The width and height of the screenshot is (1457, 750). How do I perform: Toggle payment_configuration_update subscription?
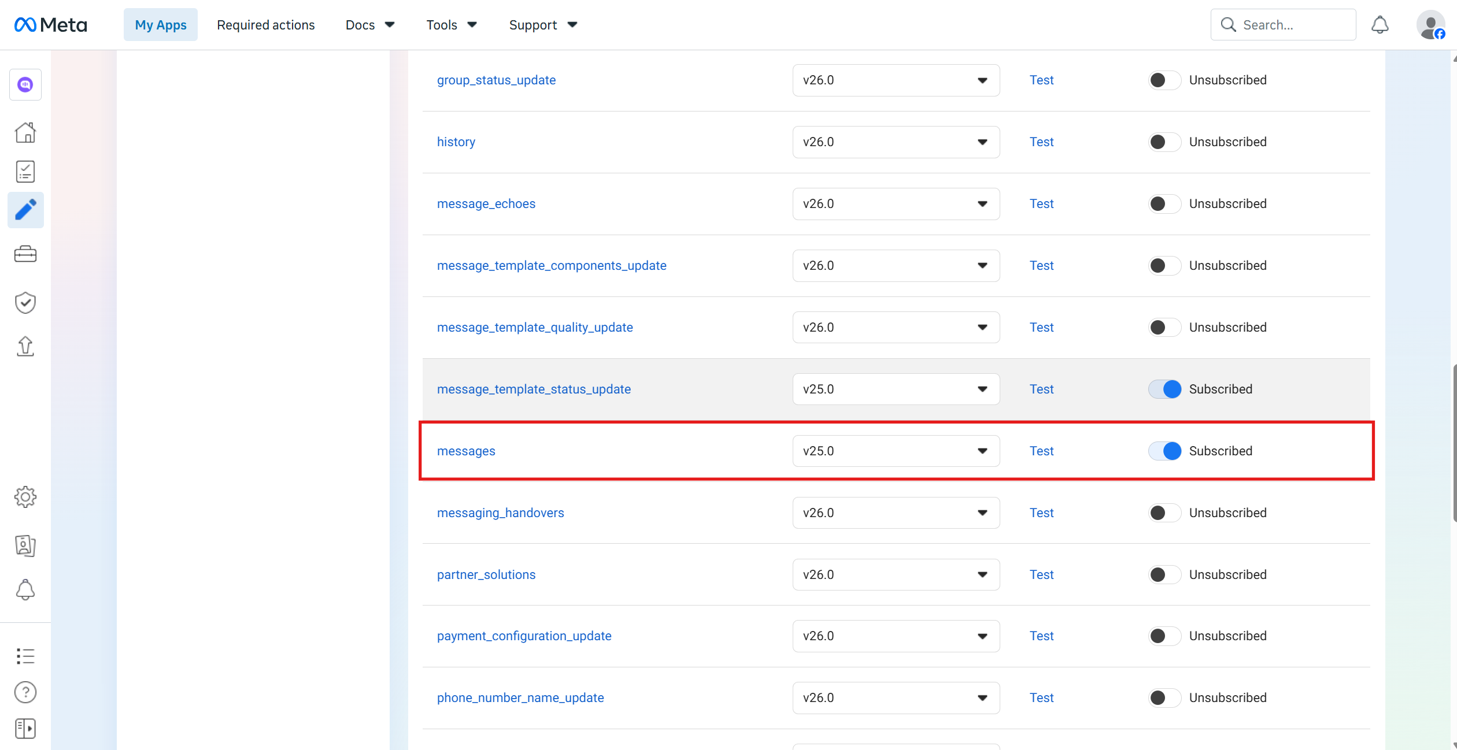click(1164, 636)
